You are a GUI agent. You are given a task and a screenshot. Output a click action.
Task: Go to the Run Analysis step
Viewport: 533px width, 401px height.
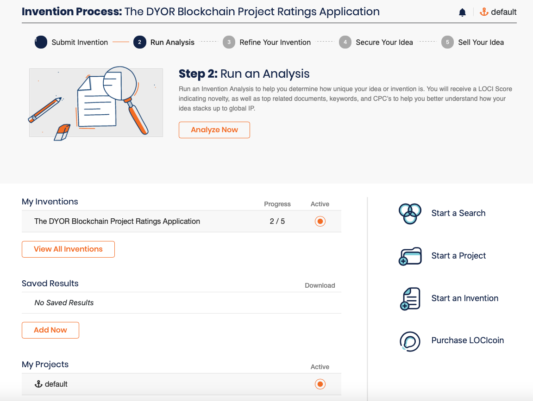(172, 43)
